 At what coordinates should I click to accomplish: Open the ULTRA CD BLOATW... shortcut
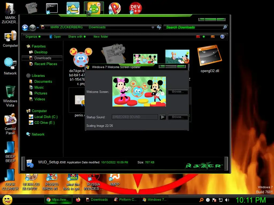pos(31,182)
